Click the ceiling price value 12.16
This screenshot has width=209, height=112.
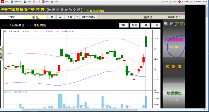[174, 47]
